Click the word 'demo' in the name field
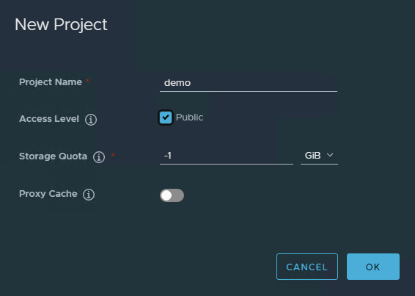 point(177,83)
